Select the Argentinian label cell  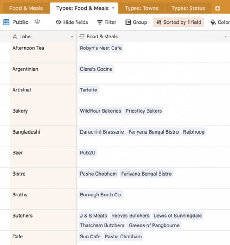(x=43, y=73)
